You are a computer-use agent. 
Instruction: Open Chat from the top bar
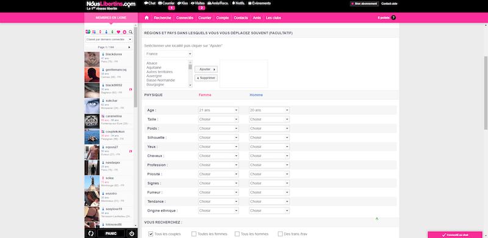click(x=149, y=3)
